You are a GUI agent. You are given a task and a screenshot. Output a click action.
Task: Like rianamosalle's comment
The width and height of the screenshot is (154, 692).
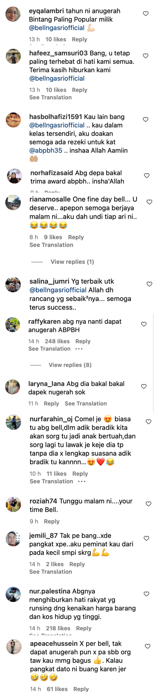click(x=149, y=202)
